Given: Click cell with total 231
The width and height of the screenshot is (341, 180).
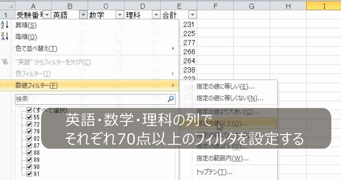Looking at the screenshot, I should click(189, 24).
